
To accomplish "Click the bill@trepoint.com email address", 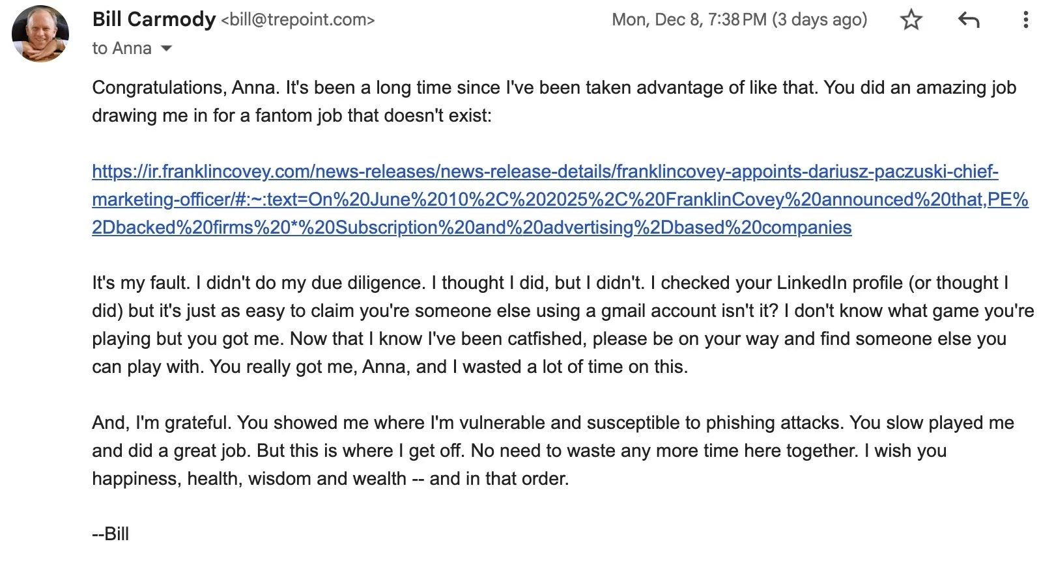I will click(298, 20).
